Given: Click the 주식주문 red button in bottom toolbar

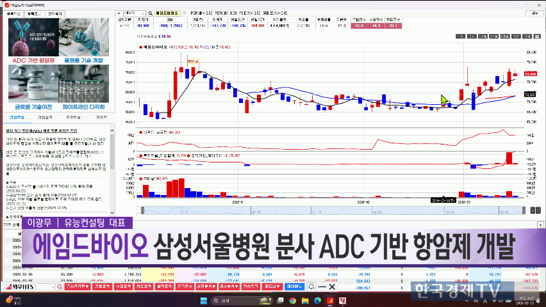Looking at the screenshot, I should (x=76, y=287).
